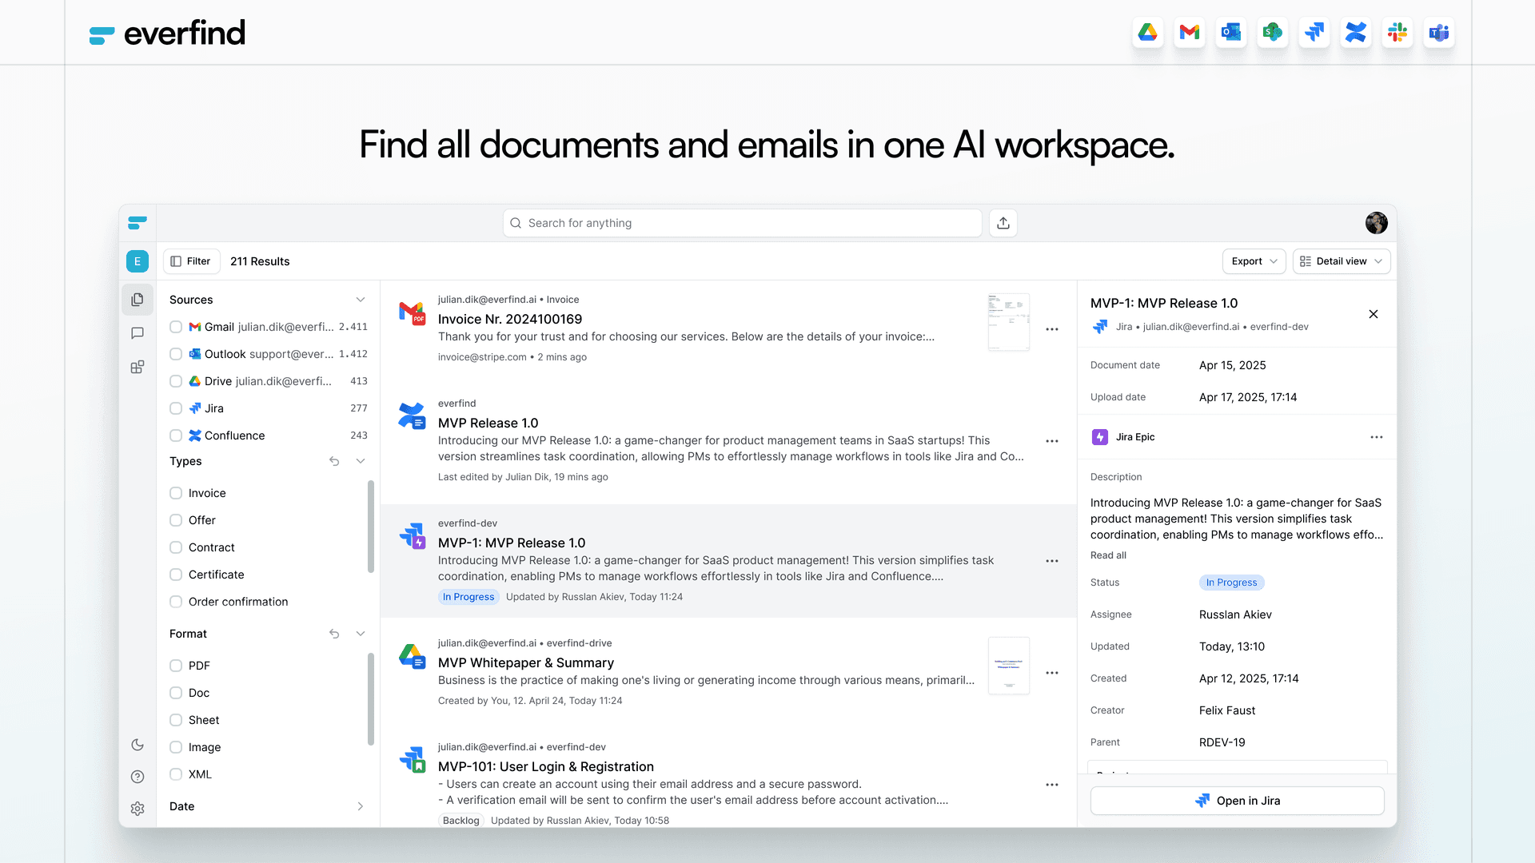This screenshot has width=1535, height=863.
Task: Open settings via the gear icon
Action: pyautogui.click(x=138, y=809)
